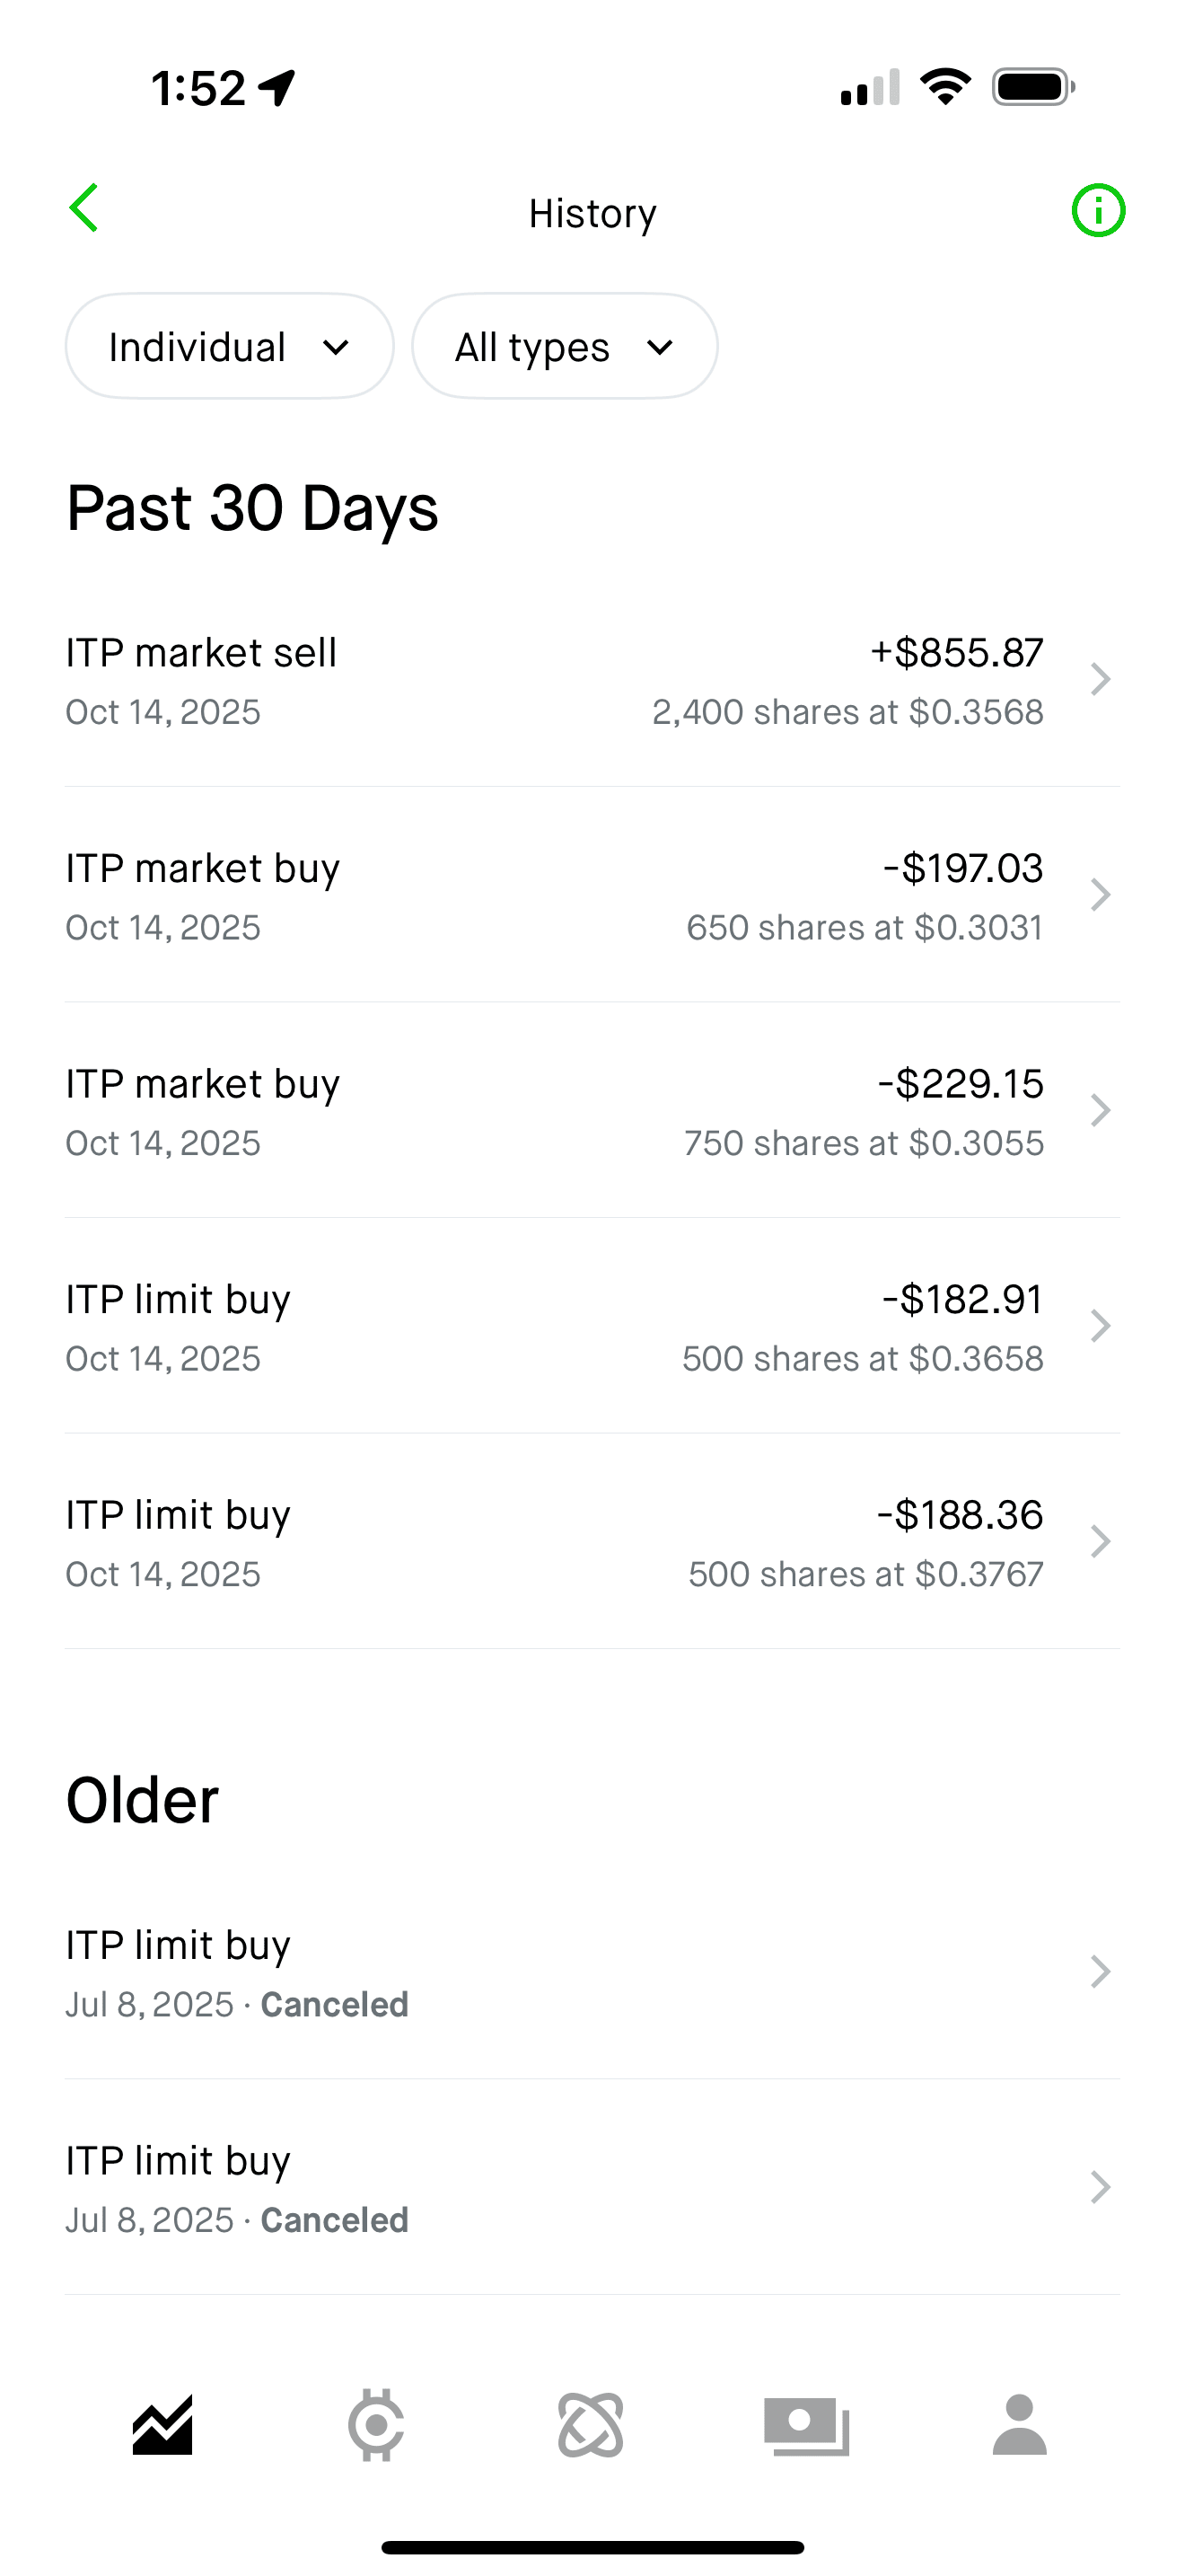Tap the green back arrow
The width and height of the screenshot is (1185, 2576).
[x=83, y=209]
